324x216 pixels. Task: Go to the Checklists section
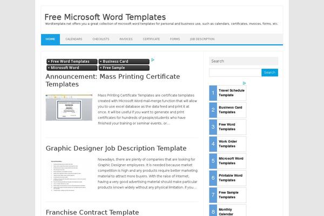point(101,39)
